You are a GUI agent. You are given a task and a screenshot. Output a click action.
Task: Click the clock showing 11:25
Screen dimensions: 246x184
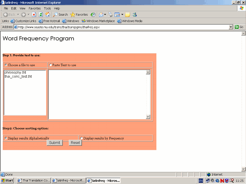pyautogui.click(x=240, y=181)
